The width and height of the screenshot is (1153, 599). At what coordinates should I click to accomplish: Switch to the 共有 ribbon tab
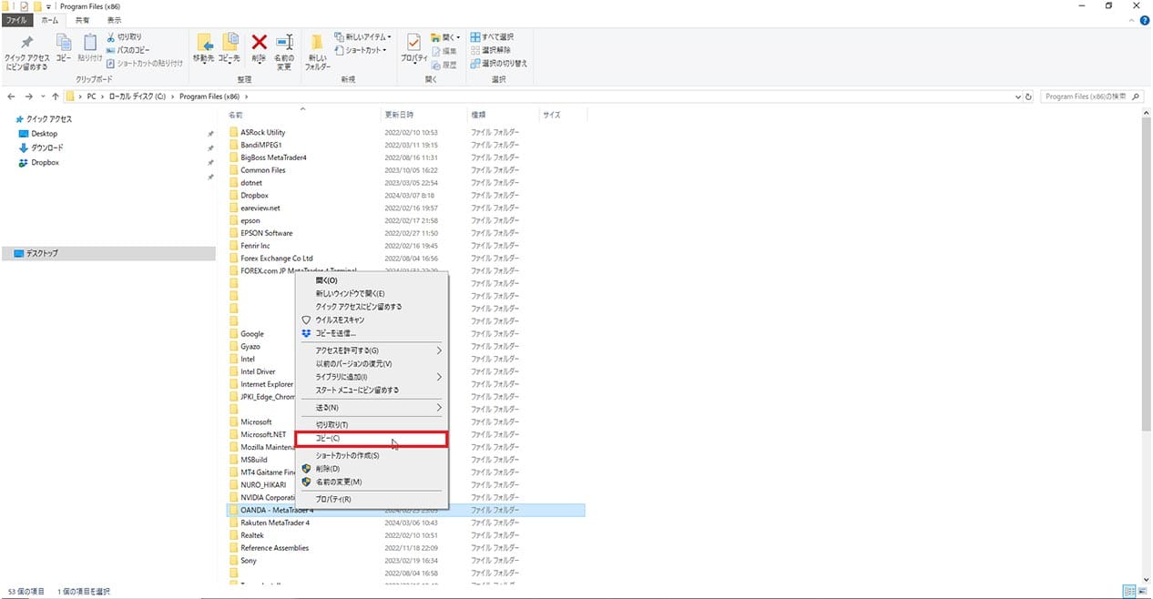(83, 19)
